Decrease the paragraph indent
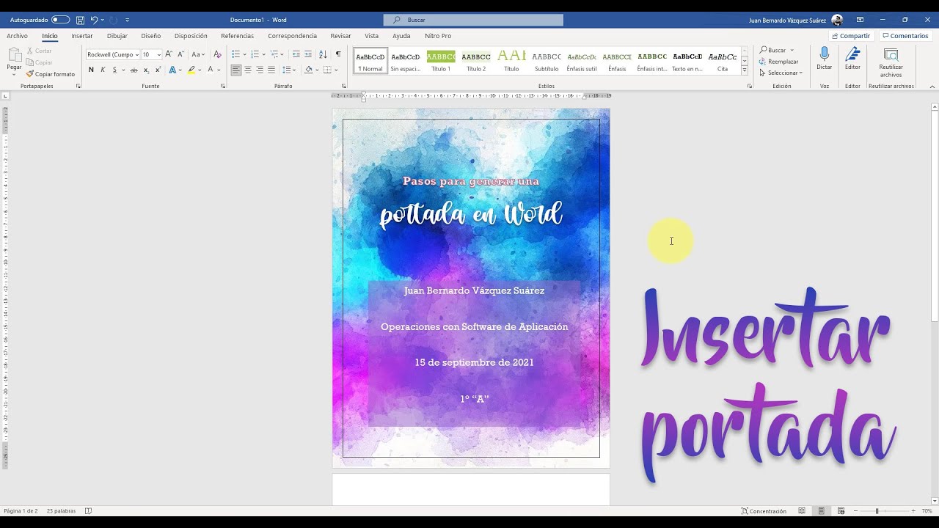939x528 pixels. [296, 54]
